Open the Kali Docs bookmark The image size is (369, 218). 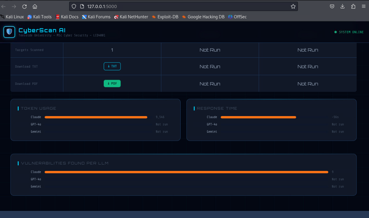pyautogui.click(x=67, y=17)
